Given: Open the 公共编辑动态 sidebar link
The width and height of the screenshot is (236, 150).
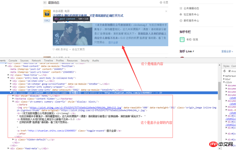Looking at the screenshot, I should 191,8.
